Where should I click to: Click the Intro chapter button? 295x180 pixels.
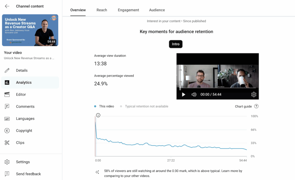click(x=175, y=44)
